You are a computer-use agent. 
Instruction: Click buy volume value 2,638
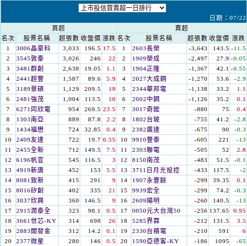71,69
